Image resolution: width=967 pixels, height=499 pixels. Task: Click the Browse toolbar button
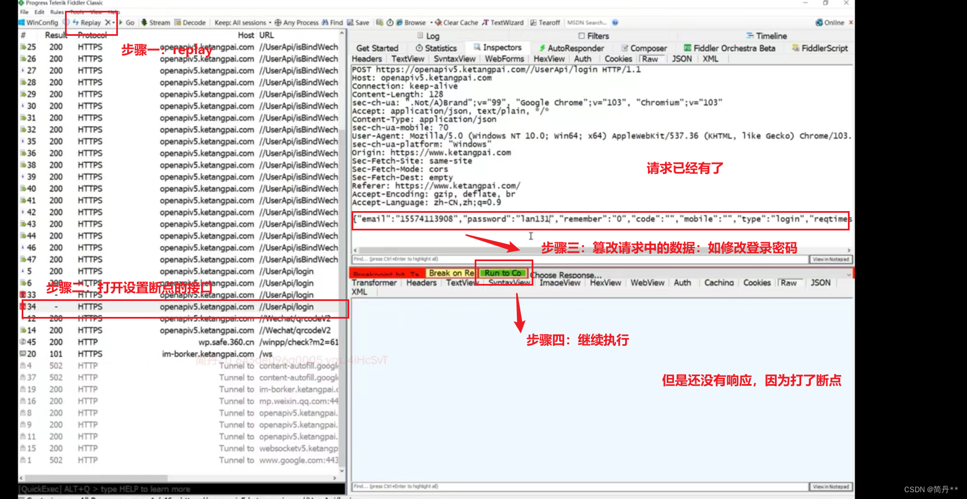[411, 23]
